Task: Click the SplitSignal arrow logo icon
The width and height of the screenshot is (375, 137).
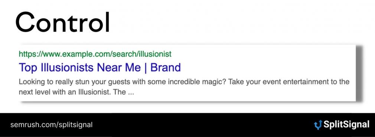Action: tap(318, 125)
